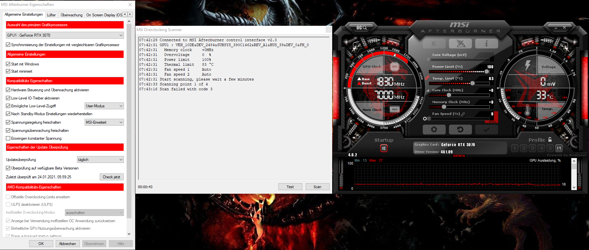Screen dimensions: 589x250
Task: Toggle Ermögliche Low-Level-Zugriff checkbox
Action: (x=8, y=106)
